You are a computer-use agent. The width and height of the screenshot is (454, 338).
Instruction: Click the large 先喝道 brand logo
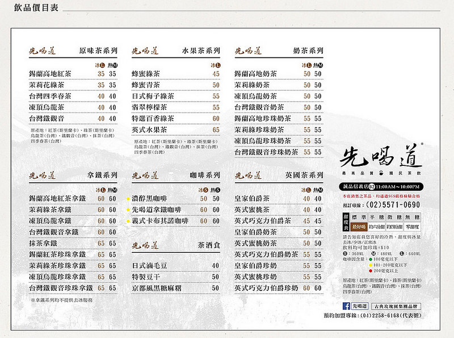pos(381,157)
